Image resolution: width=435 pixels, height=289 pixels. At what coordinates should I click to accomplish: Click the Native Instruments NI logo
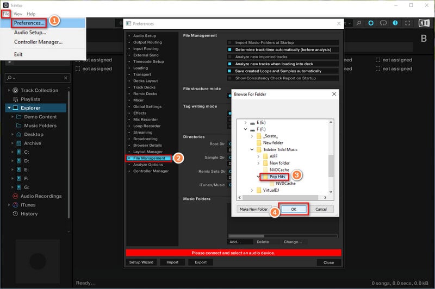tap(424, 23)
